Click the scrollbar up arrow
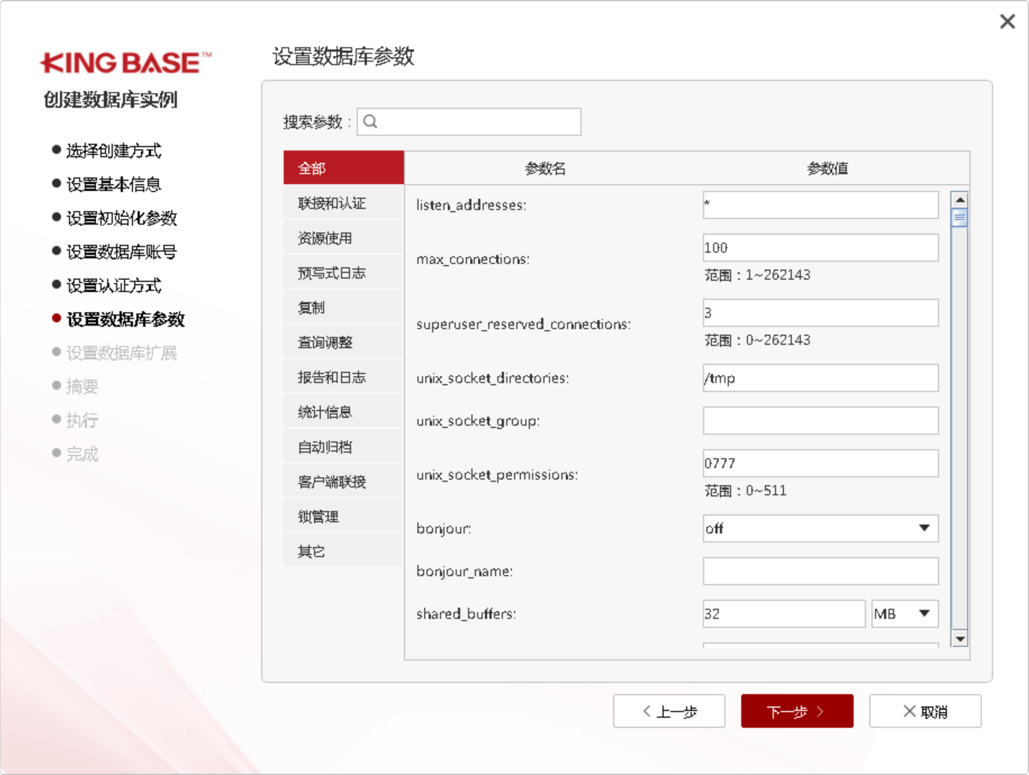1029x775 pixels. [959, 199]
